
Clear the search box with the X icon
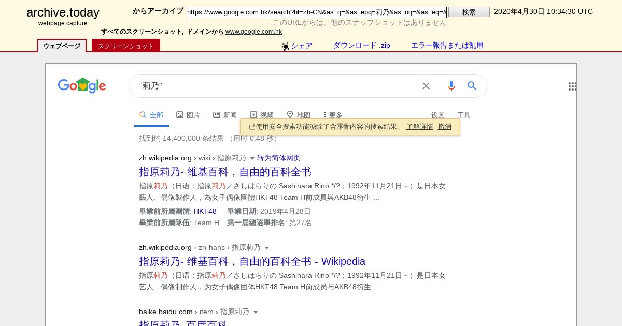point(426,86)
